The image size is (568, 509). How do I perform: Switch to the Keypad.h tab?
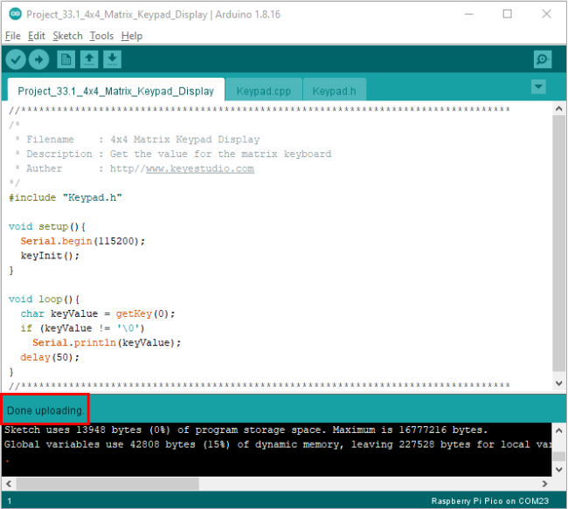[x=334, y=91]
